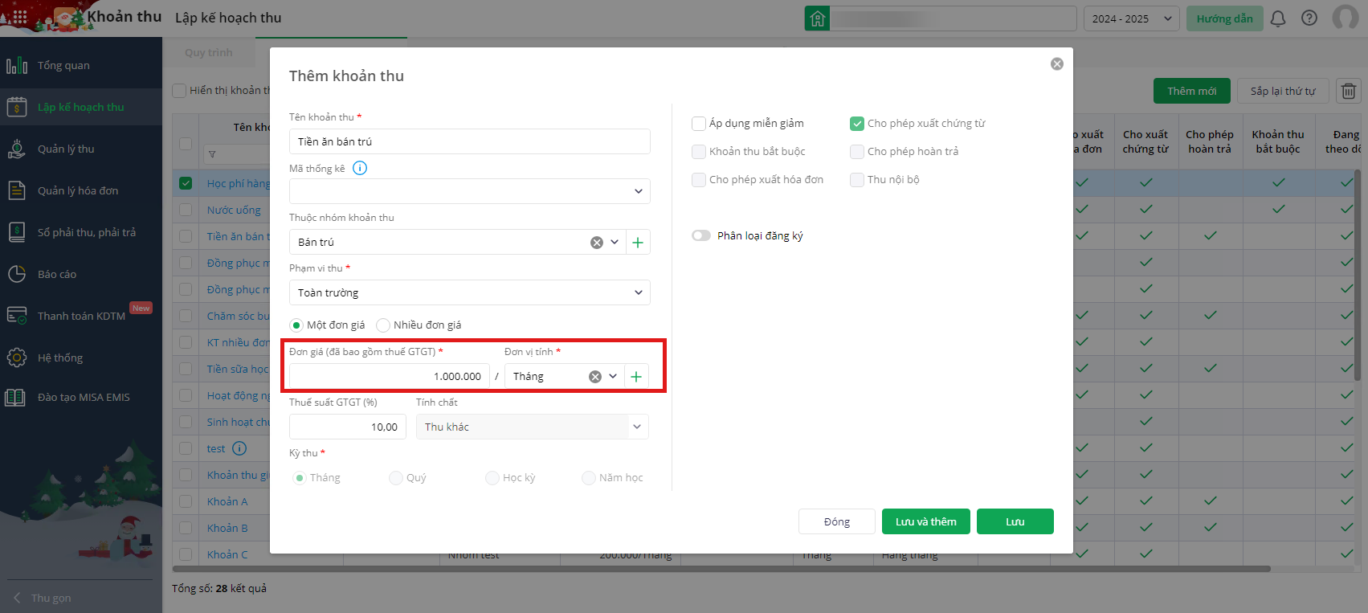The image size is (1368, 613).
Task: Select the Nhiều đơn giá option
Action: point(383,325)
